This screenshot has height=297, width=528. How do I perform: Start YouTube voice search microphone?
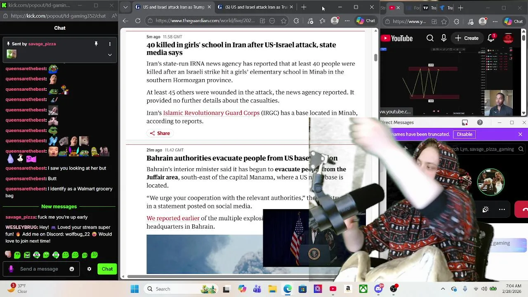pos(444,38)
